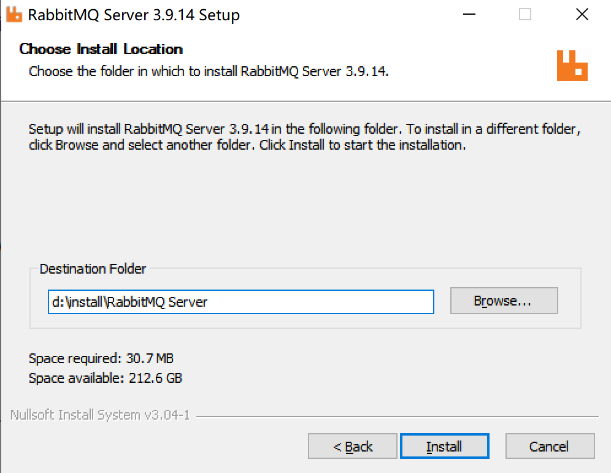Viewport: 611px width, 473px height.
Task: Go Back to the previous setup step
Action: click(x=352, y=446)
